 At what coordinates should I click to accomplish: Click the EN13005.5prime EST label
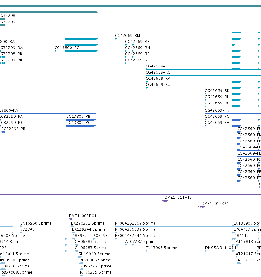pyautogui.click(x=161, y=248)
